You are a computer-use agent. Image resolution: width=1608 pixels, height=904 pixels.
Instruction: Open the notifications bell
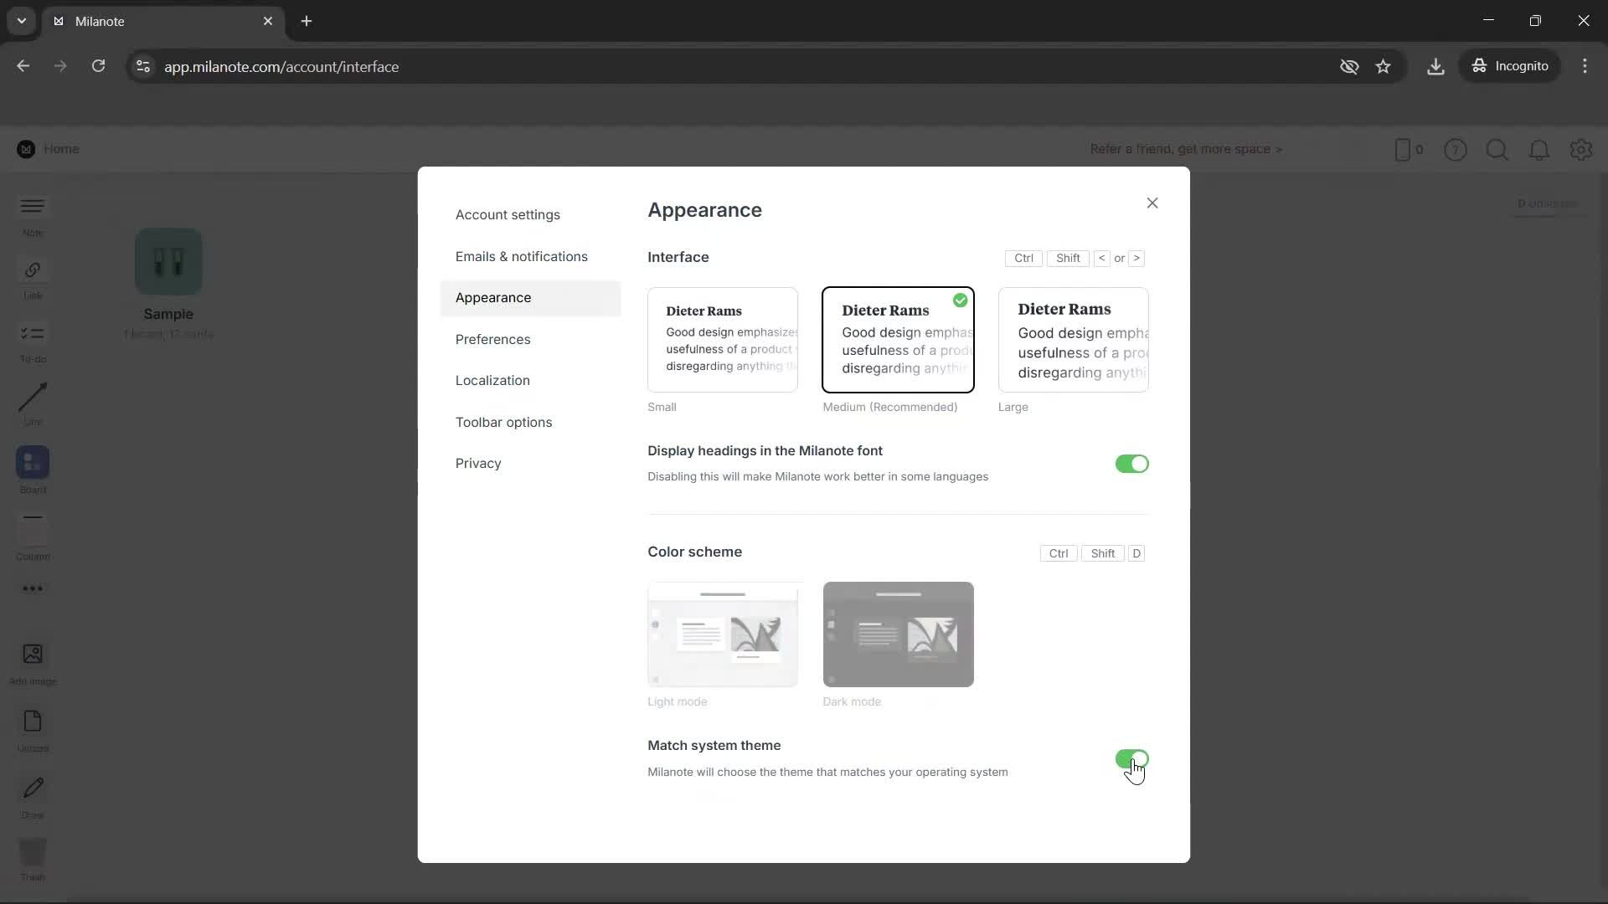[1539, 150]
